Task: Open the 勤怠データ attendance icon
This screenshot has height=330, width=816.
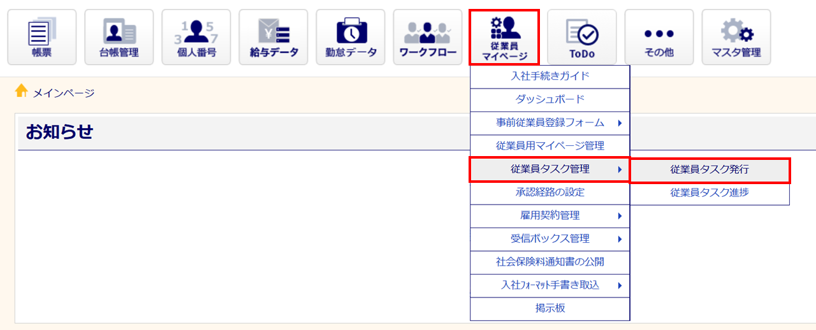Action: click(351, 38)
